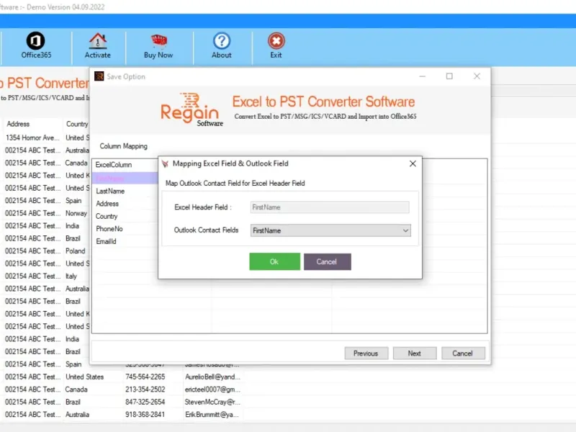The height and width of the screenshot is (432, 576).
Task: Select the highlighted FirstName column row
Action: [x=125, y=178]
